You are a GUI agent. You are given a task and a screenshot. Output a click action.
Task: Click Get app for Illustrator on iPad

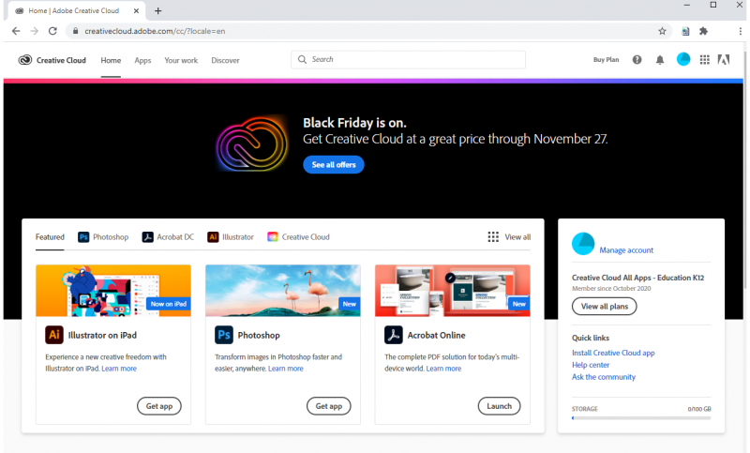(159, 406)
